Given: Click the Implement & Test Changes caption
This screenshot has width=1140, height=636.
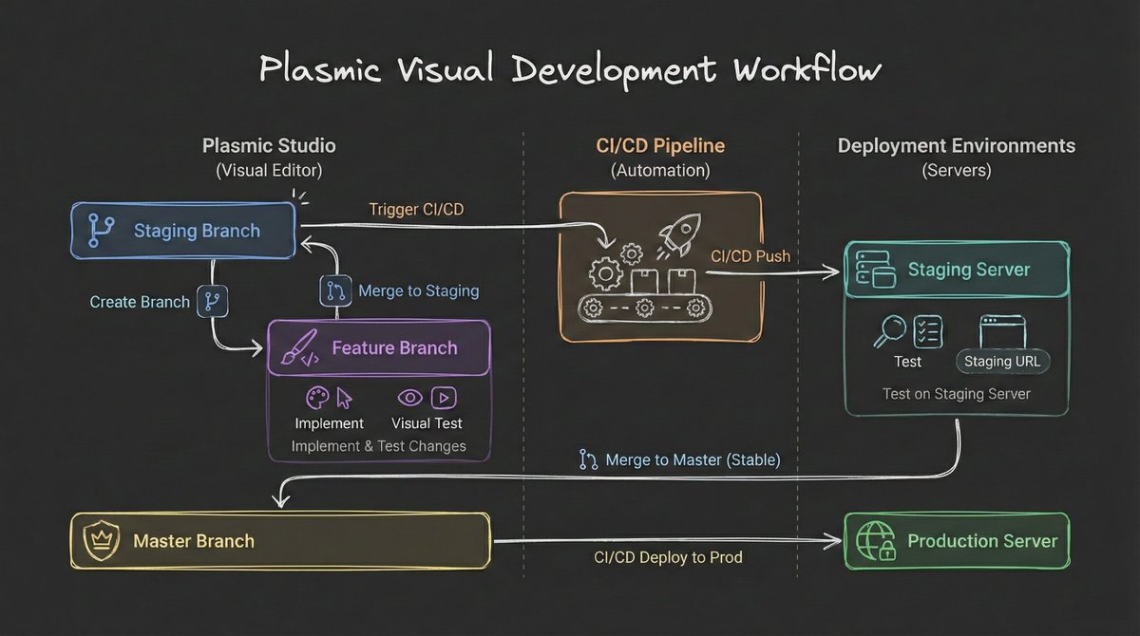Looking at the screenshot, I should coord(379,446).
